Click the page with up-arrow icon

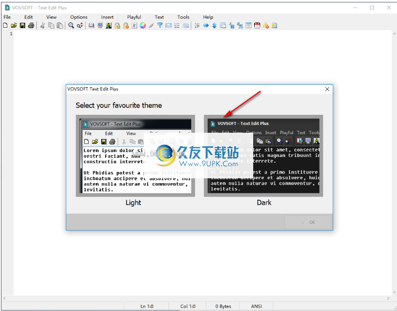pyautogui.click(x=135, y=25)
